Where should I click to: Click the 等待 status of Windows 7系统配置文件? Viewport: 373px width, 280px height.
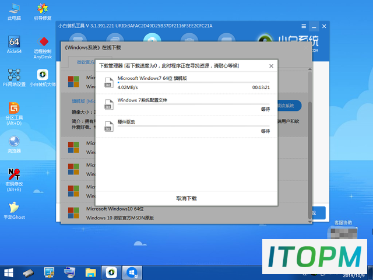(x=265, y=109)
